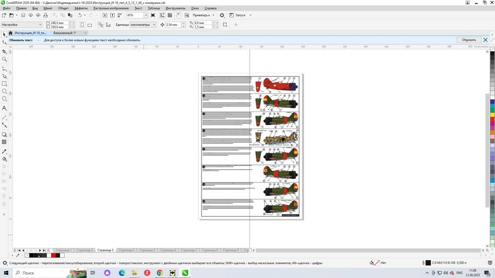
Task: Click the 'Обновить текст' label
Action: (21, 40)
